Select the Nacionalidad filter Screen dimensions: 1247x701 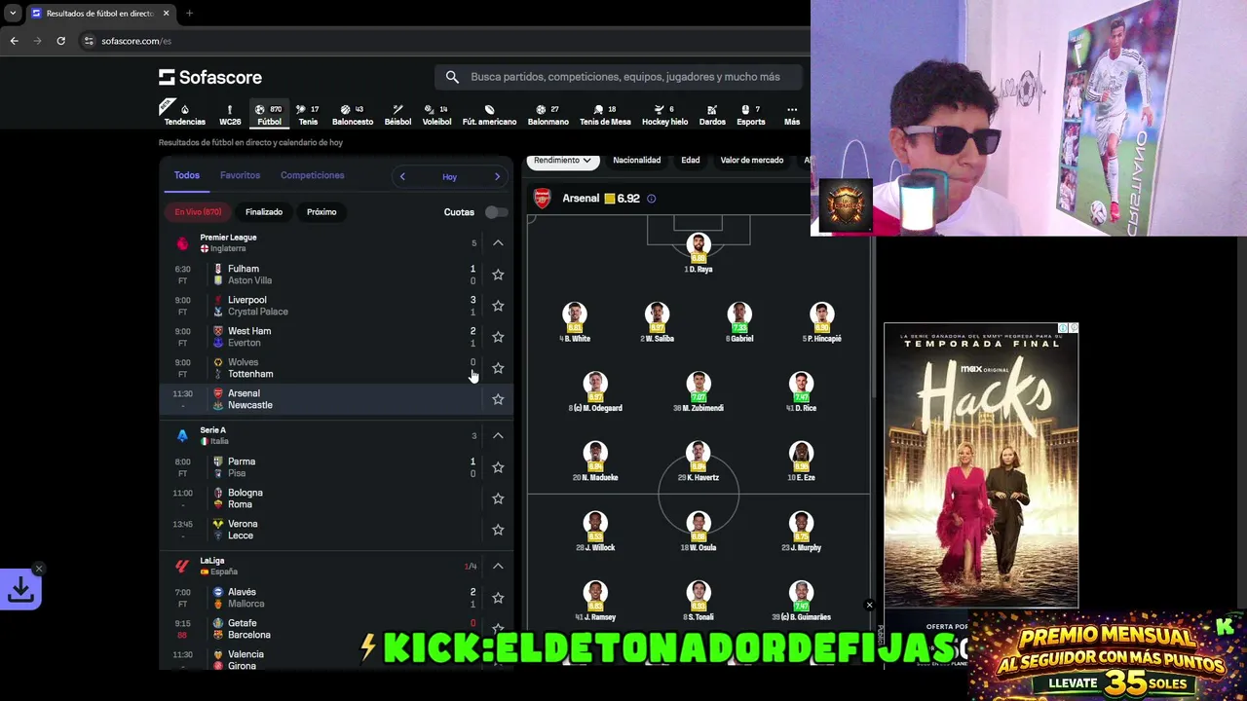[636, 160]
